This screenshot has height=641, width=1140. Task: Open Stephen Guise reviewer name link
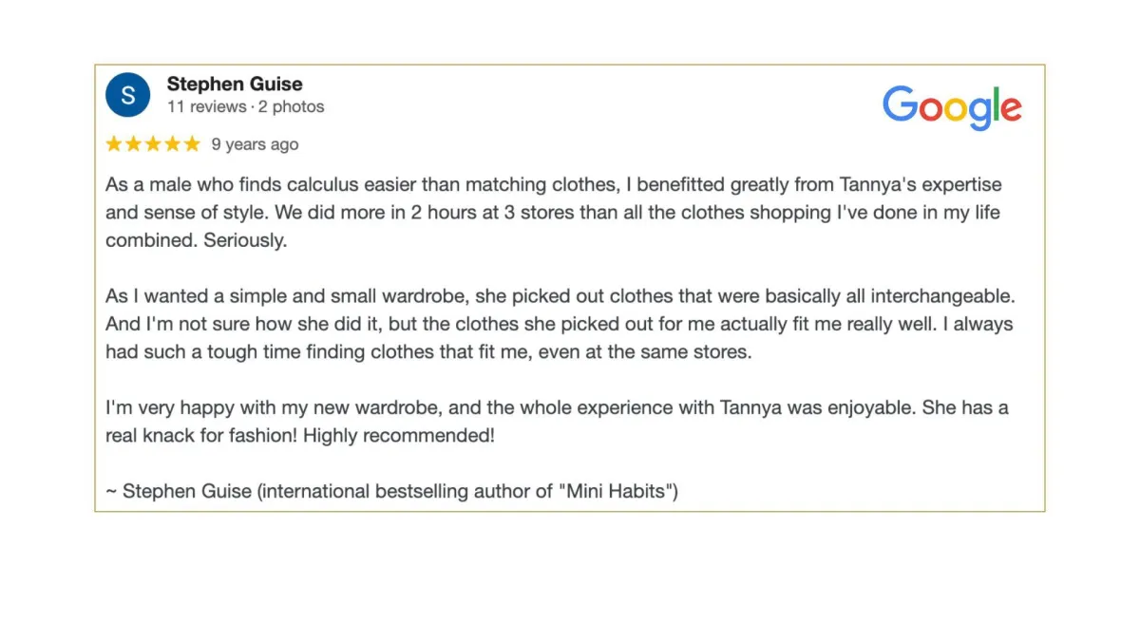[x=235, y=84]
